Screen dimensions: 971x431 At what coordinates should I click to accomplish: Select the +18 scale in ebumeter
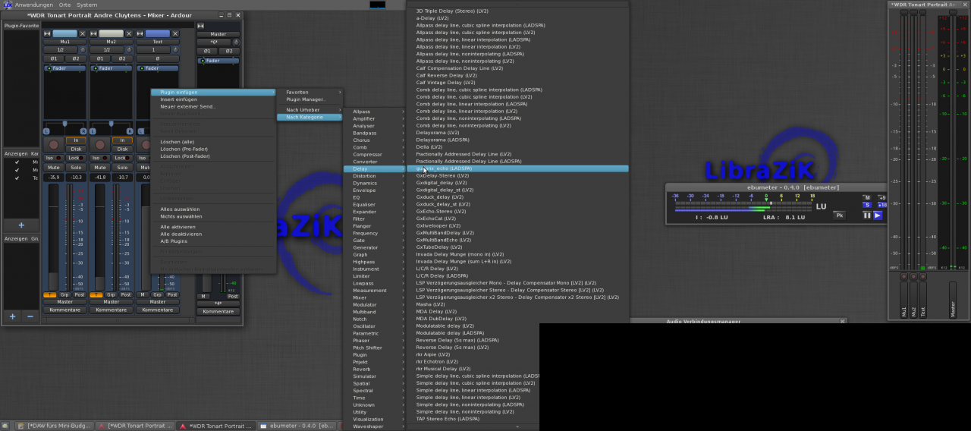point(881,205)
